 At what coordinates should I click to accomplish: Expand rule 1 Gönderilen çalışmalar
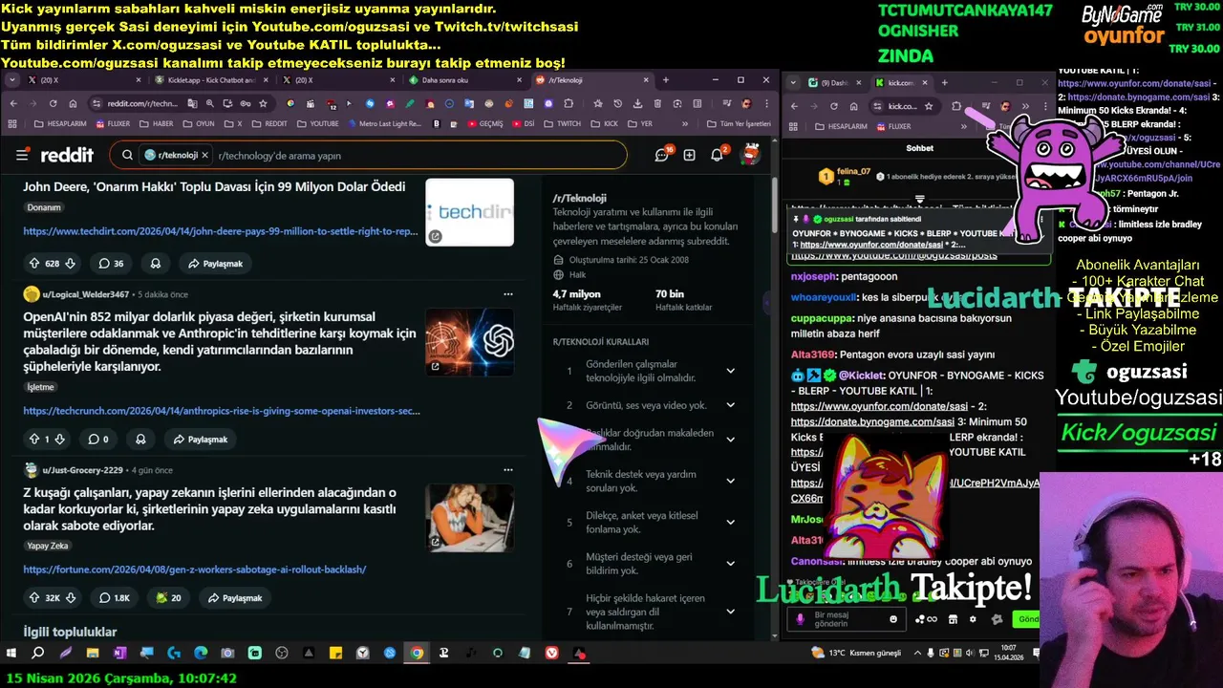coord(730,371)
